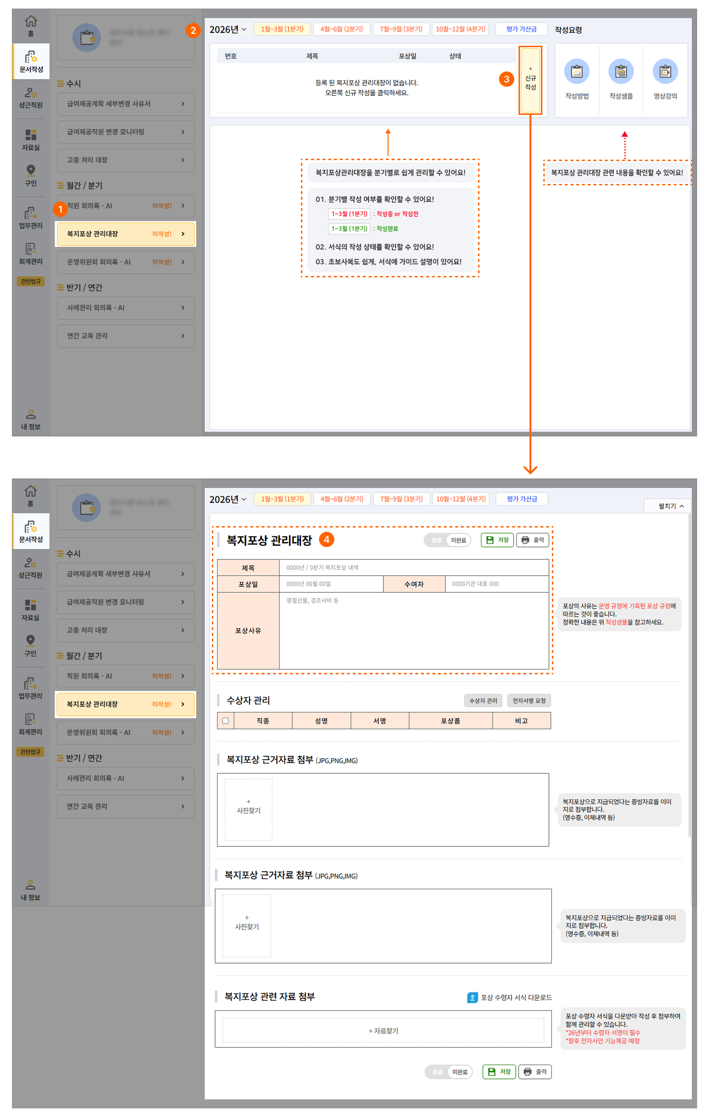Switch the 완료/미완료 toggle next to the form title
The width and height of the screenshot is (709, 1117).
[447, 540]
